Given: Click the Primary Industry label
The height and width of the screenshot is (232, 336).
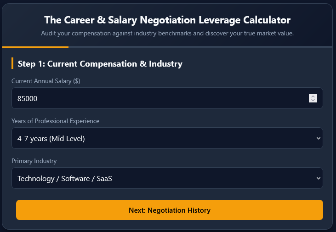Looking at the screenshot, I should 34,161.
